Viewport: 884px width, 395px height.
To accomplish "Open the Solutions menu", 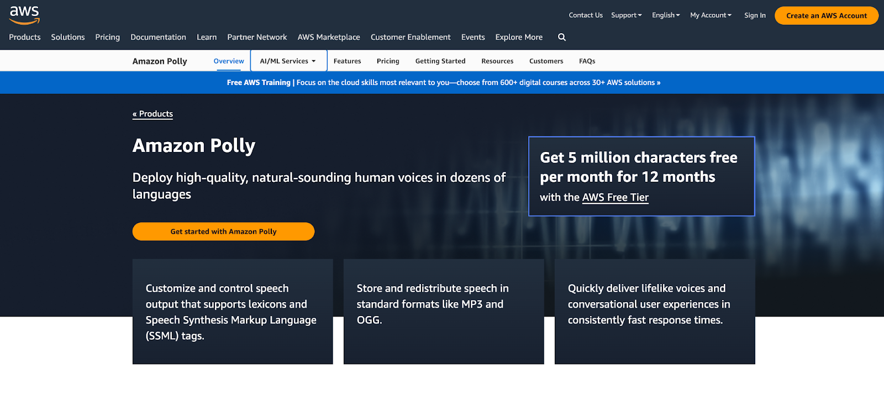I will (x=68, y=37).
